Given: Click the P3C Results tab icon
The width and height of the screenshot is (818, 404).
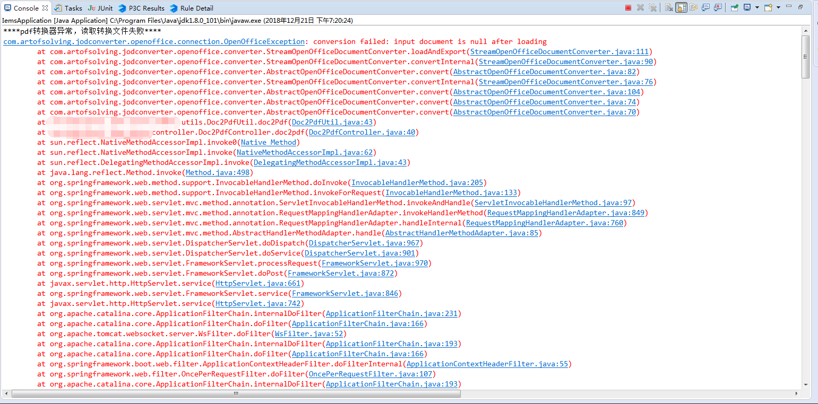Looking at the screenshot, I should pyautogui.click(x=122, y=8).
